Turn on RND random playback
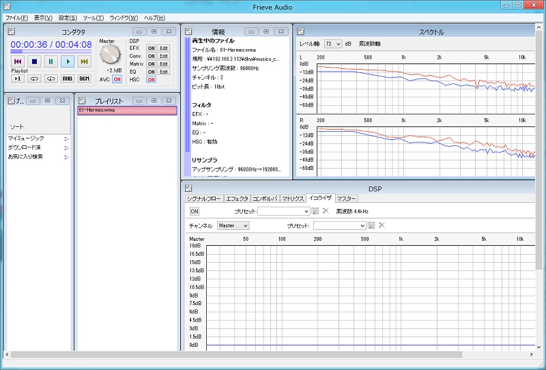The width and height of the screenshot is (546, 370). coord(68,79)
